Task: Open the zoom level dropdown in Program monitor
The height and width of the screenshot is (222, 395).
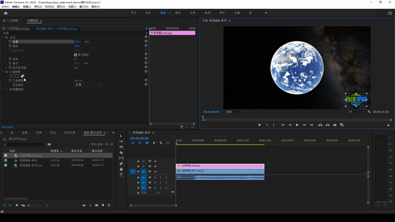Action: (x=233, y=112)
